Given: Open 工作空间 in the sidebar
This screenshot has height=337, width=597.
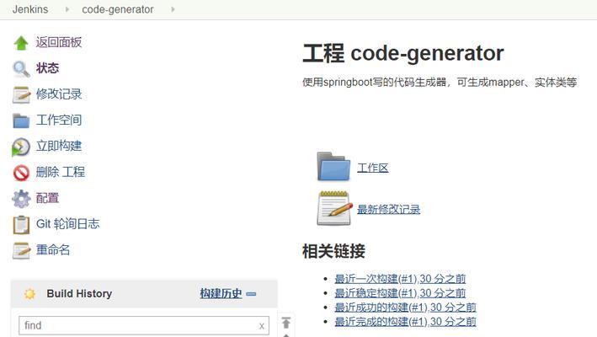Looking at the screenshot, I should point(59,120).
